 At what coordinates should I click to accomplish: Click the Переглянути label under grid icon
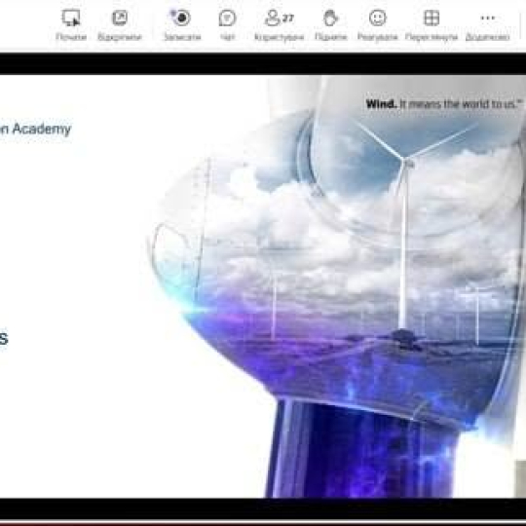[432, 37]
